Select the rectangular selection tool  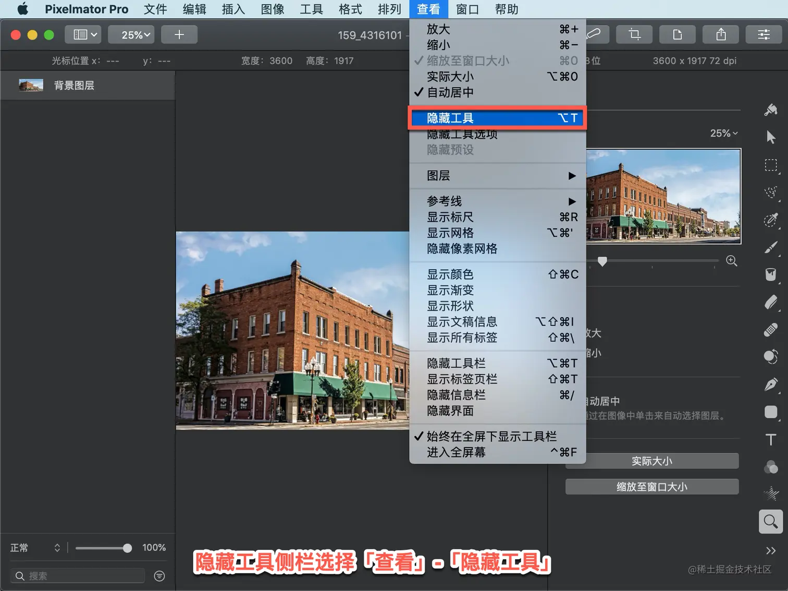click(771, 165)
